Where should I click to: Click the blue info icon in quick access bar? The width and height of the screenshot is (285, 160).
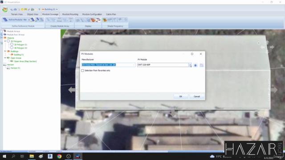pyautogui.click(x=15, y=9)
